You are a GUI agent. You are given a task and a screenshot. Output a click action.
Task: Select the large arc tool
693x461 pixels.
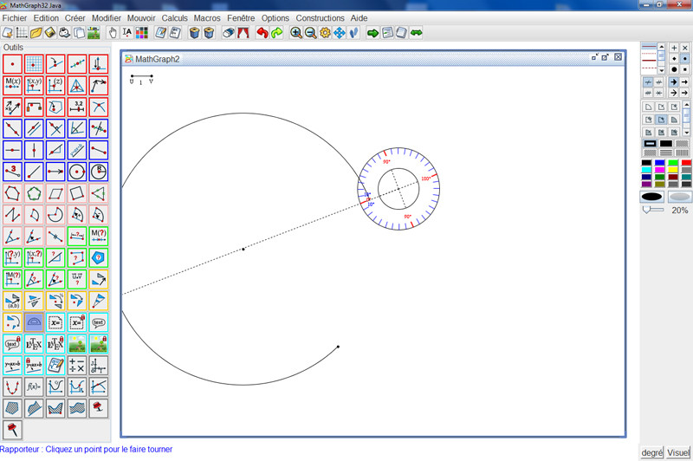click(55, 215)
